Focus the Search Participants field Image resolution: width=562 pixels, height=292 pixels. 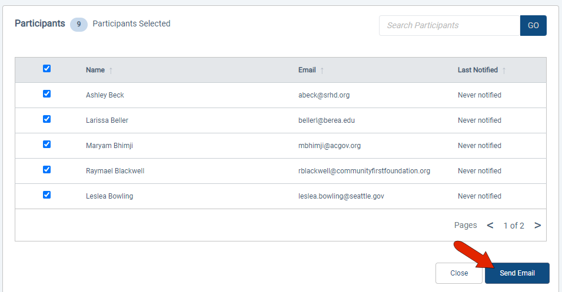(x=450, y=25)
